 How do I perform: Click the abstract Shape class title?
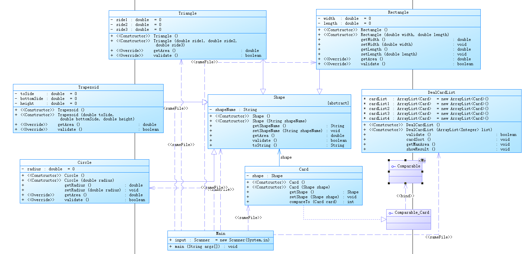pyautogui.click(x=279, y=97)
